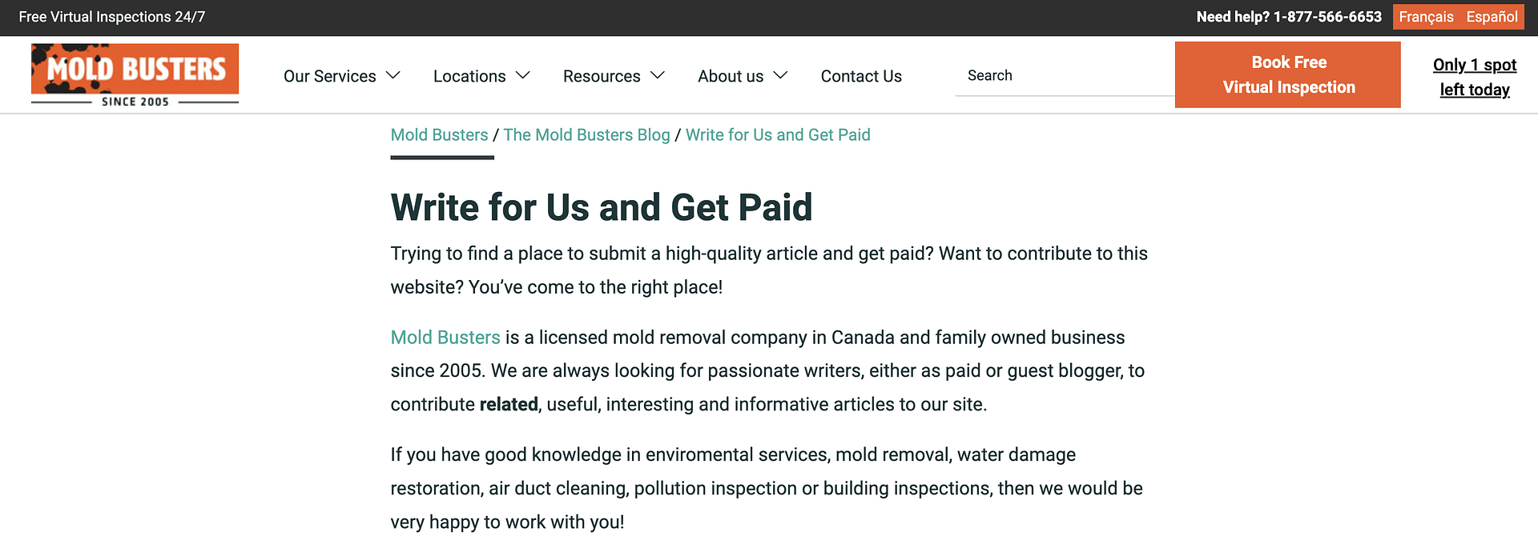Click the Write for Us page heading
This screenshot has height=560, width=1538.
602,207
